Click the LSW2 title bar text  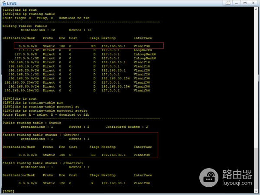(x=11, y=3)
